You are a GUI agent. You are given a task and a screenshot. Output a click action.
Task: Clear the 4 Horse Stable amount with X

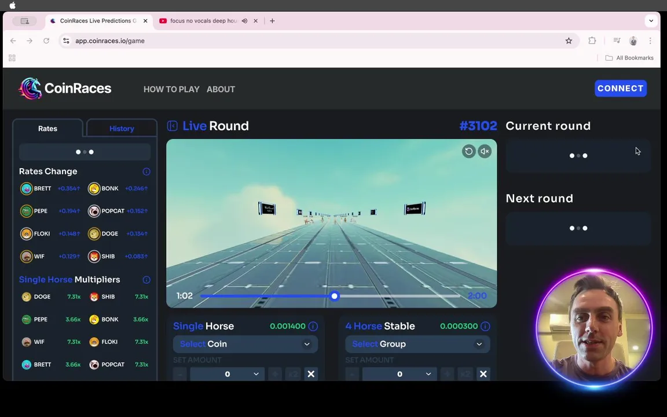(x=483, y=374)
